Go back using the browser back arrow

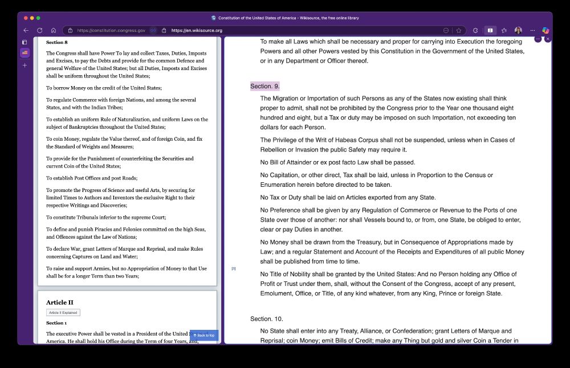pos(26,31)
